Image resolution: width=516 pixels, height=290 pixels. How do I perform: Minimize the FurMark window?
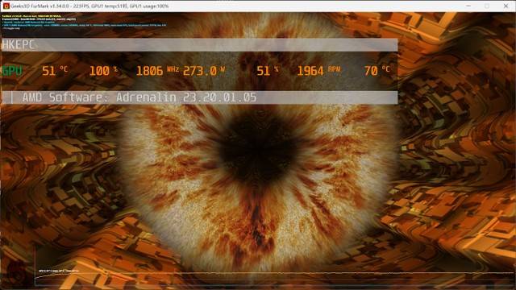click(x=468, y=6)
